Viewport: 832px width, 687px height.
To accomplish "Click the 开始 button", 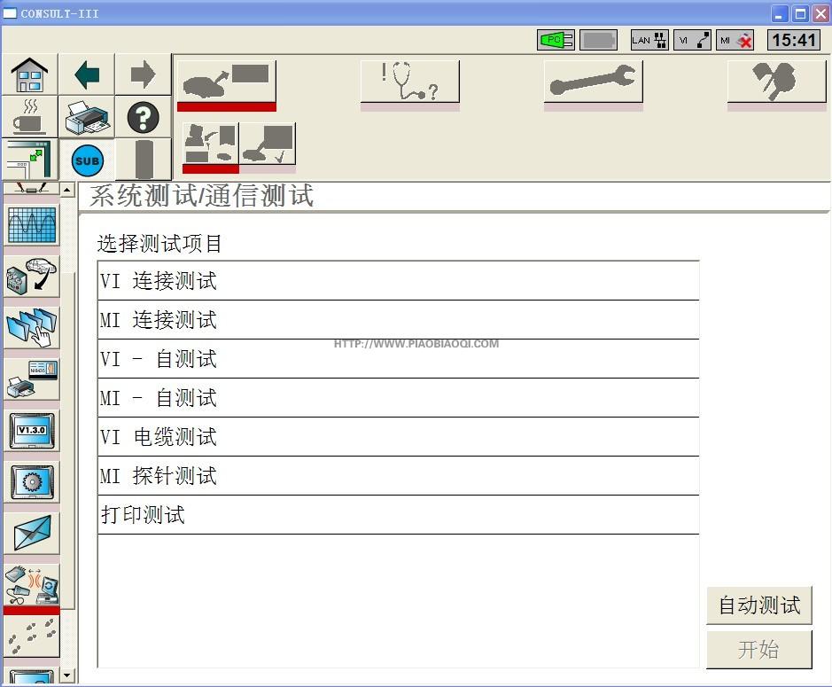I will click(x=758, y=650).
